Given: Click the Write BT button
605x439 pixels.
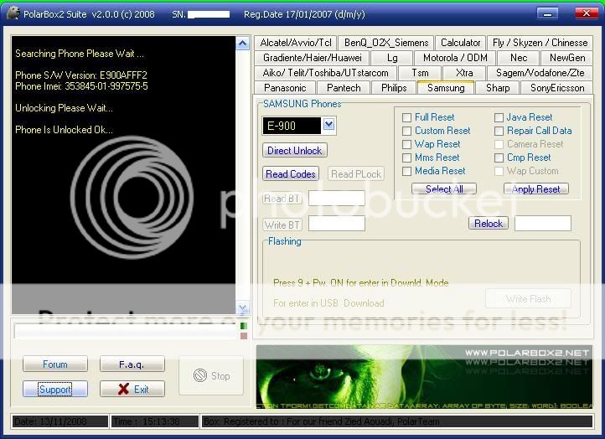Looking at the screenshot, I should [x=282, y=225].
